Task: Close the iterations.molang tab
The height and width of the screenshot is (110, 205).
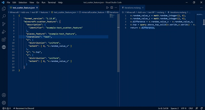Action: click(x=143, y=8)
